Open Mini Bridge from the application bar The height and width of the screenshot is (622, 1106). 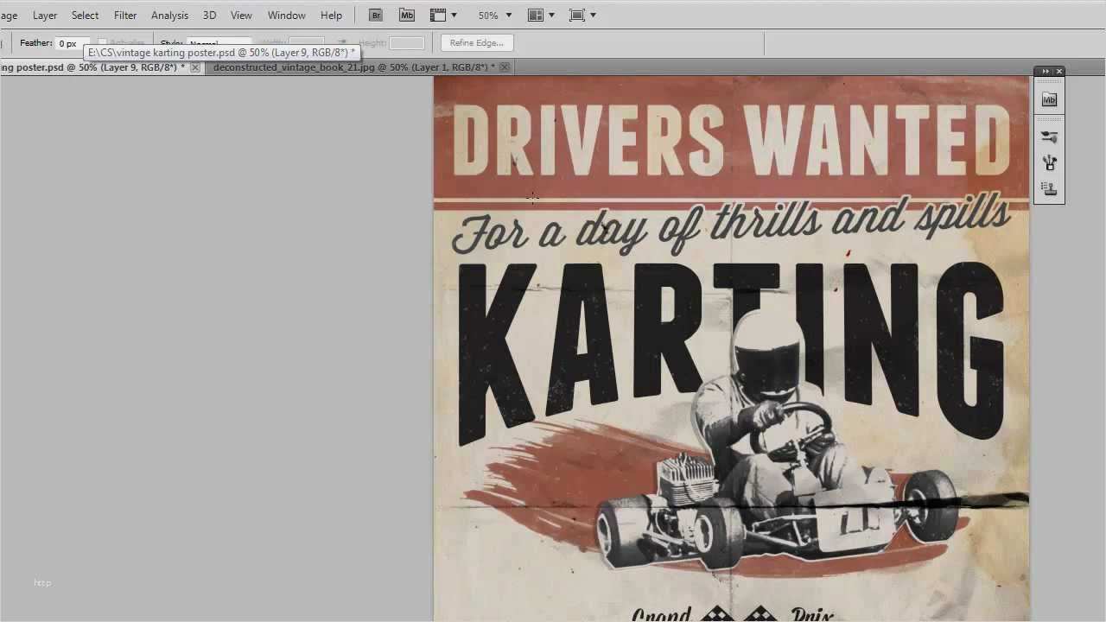pyautogui.click(x=406, y=15)
